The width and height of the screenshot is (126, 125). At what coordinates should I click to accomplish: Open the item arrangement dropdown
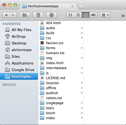105,15
